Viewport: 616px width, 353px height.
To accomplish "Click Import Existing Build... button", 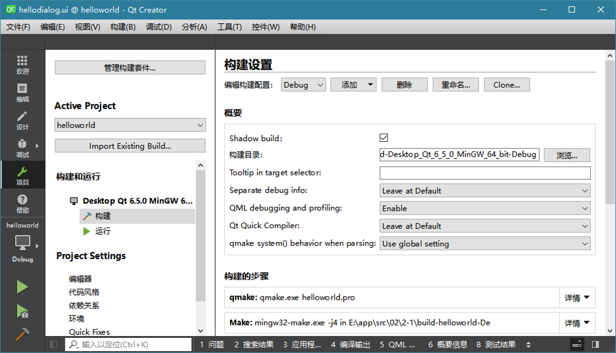I will (130, 145).
